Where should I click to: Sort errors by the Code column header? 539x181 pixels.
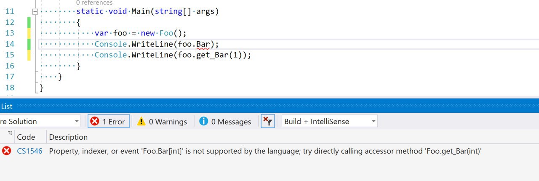[26, 137]
